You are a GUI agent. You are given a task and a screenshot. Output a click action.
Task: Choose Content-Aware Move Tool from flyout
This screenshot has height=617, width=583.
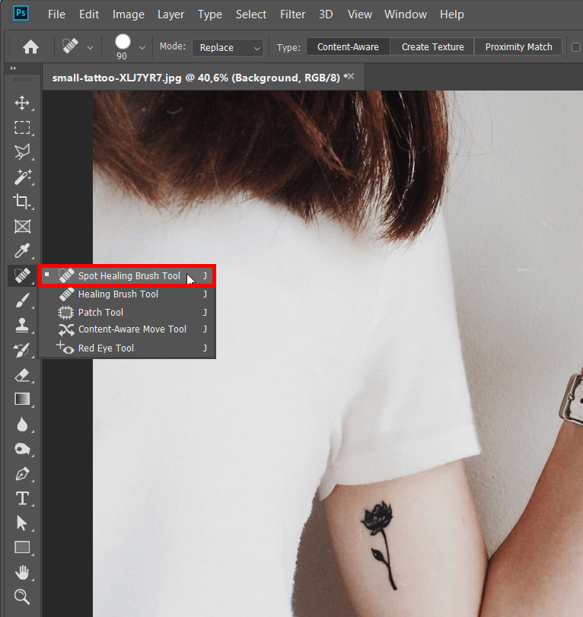127,329
